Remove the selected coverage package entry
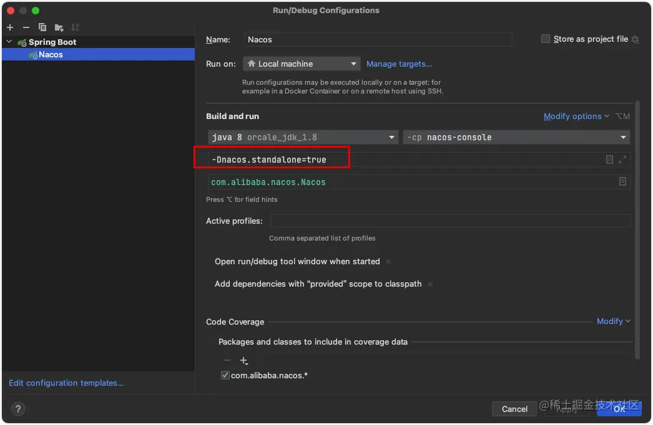This screenshot has height=425, width=653. (x=227, y=361)
